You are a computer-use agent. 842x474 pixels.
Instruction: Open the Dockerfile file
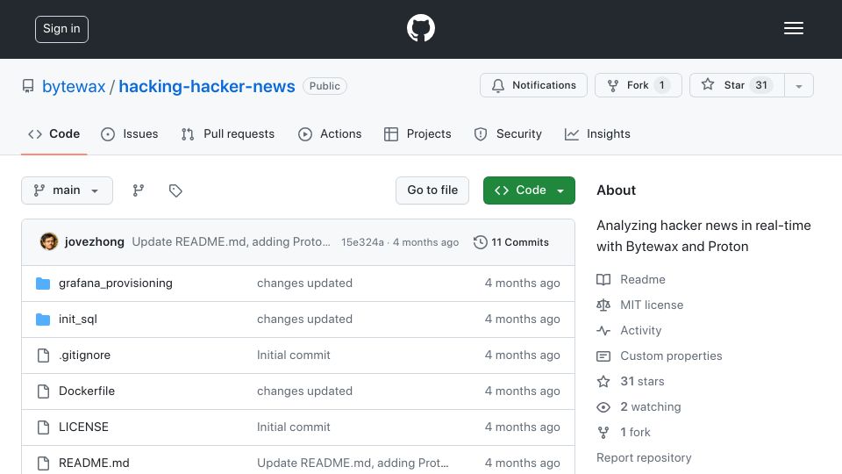[87, 391]
